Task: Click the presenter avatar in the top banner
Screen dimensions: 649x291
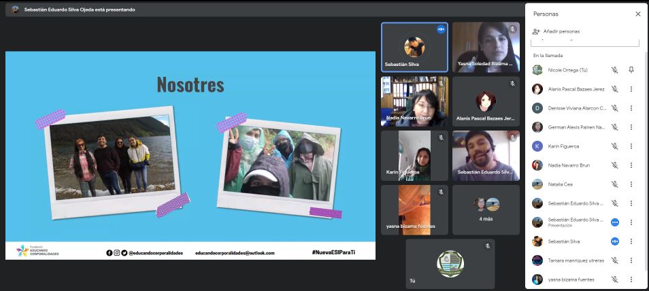Action: pyautogui.click(x=15, y=10)
